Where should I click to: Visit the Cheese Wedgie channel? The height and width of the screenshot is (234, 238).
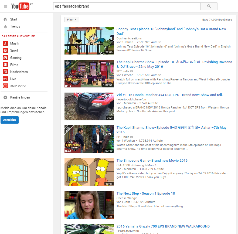click(x=127, y=198)
